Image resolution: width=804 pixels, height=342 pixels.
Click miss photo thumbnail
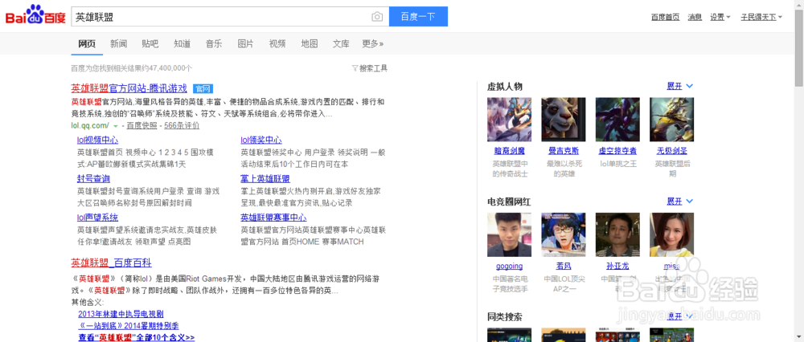point(671,234)
